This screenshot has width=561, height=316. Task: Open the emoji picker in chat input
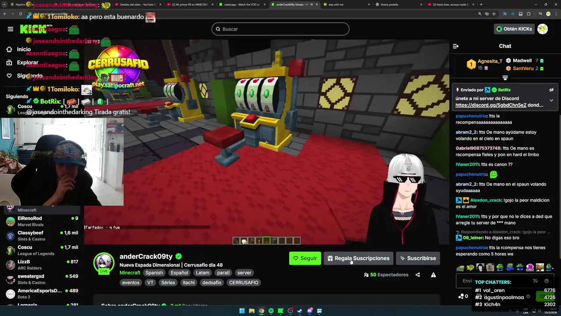tap(547, 281)
